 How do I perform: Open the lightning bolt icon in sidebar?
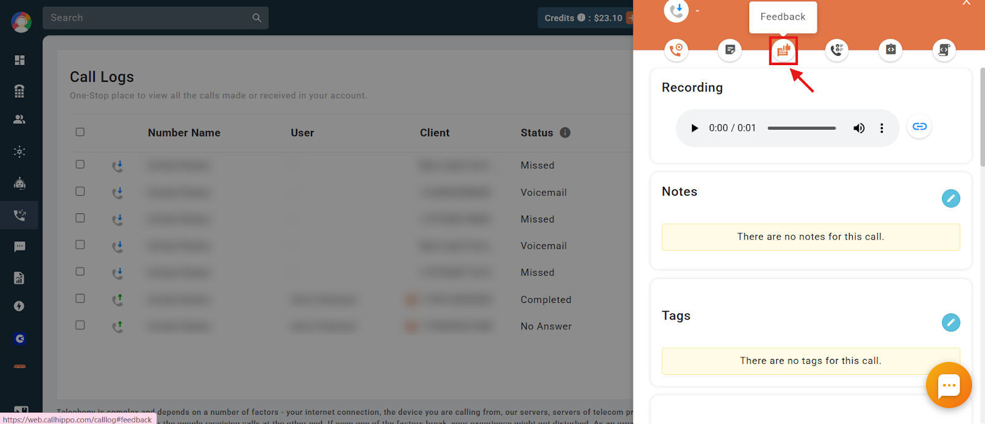tap(20, 306)
